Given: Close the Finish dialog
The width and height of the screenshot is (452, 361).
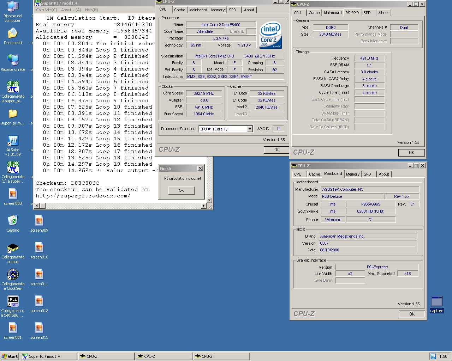Looking at the screenshot, I should coord(200,169).
